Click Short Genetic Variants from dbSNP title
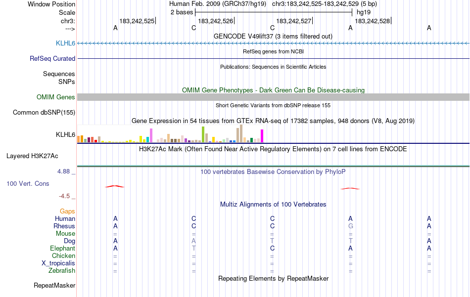Image resolution: width=470 pixels, height=297 pixels. pos(273,105)
